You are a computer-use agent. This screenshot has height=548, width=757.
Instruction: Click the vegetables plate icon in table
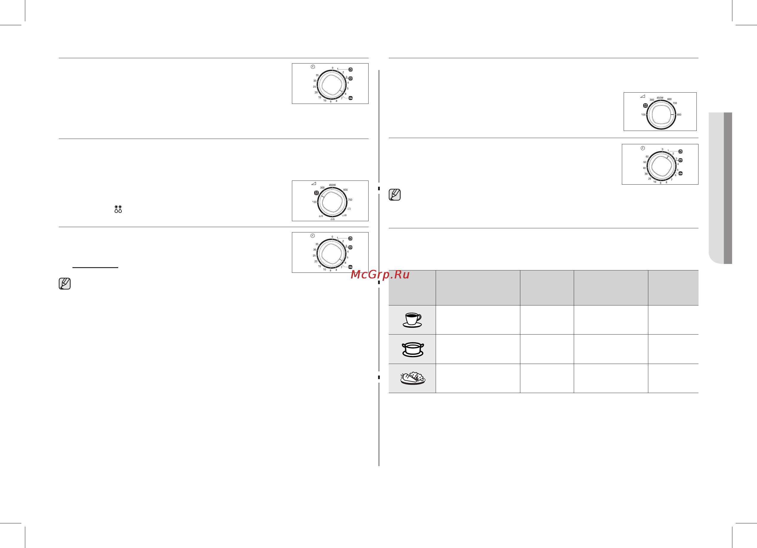pos(413,378)
